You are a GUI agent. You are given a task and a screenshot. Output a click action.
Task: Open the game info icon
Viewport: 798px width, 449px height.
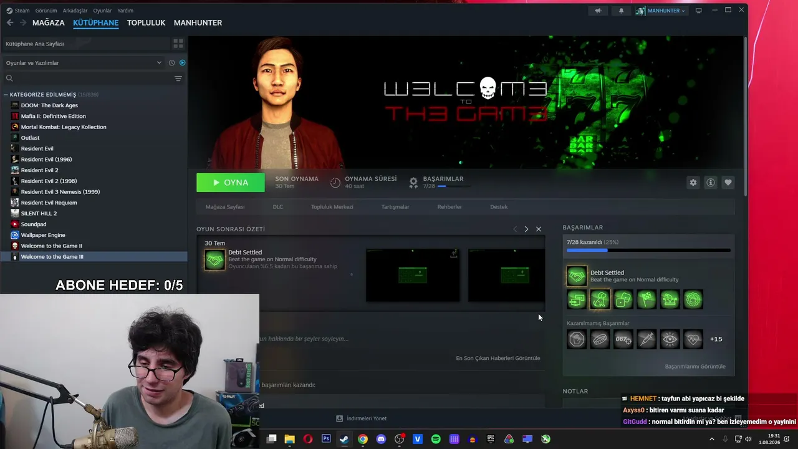[x=710, y=183]
